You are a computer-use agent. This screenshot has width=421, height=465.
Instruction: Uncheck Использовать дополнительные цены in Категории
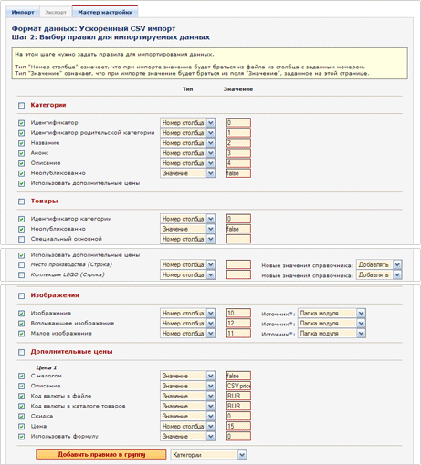pyautogui.click(x=21, y=183)
